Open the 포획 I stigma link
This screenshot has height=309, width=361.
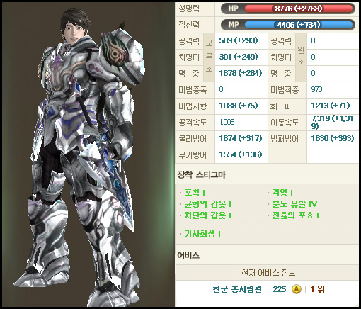(195, 193)
